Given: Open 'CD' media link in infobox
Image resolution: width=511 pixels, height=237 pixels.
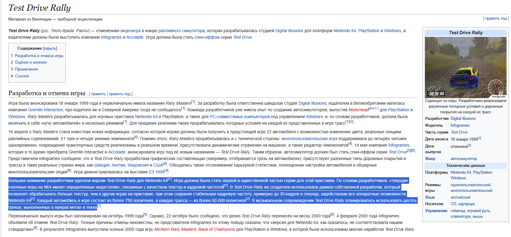Looking at the screenshot, I should (x=453, y=204).
